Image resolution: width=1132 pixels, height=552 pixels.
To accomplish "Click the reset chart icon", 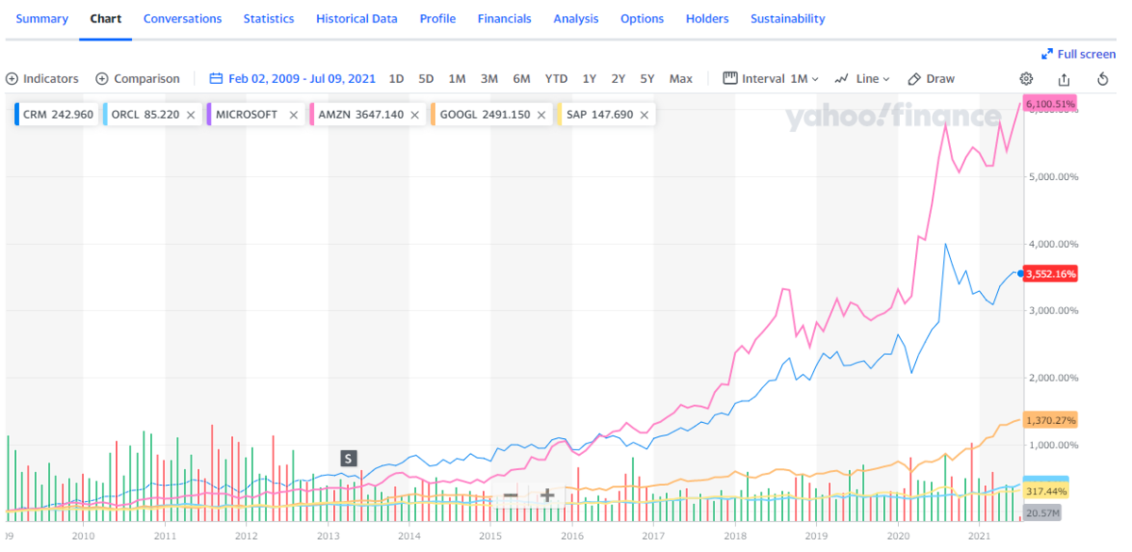I will pyautogui.click(x=1103, y=79).
